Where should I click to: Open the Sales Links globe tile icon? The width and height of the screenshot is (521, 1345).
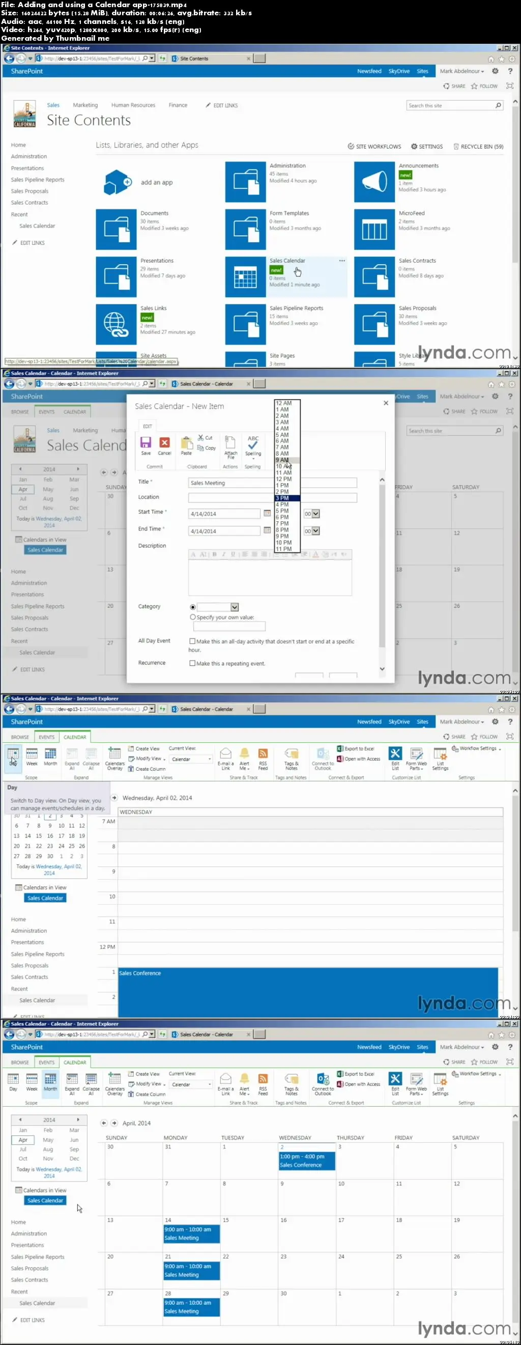(116, 324)
